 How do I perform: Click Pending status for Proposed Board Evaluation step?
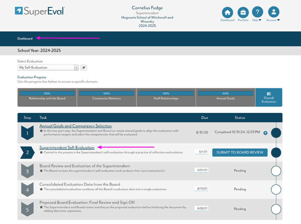[240, 209]
